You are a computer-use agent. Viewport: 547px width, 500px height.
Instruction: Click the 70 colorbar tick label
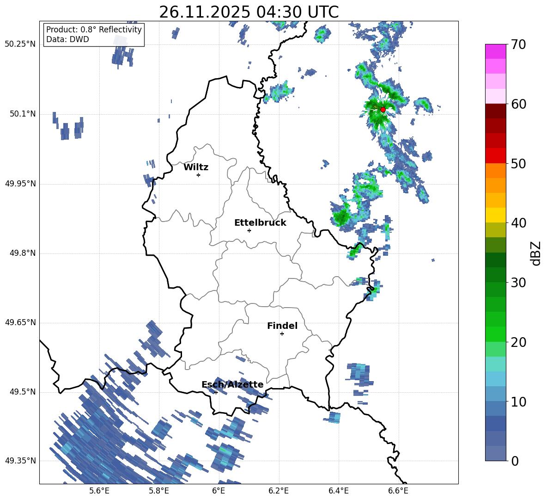(518, 44)
